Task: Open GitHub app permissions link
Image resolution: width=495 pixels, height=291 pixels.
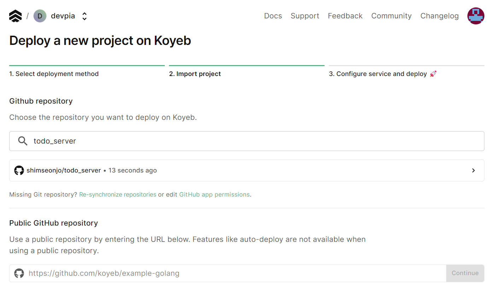Action: [214, 194]
